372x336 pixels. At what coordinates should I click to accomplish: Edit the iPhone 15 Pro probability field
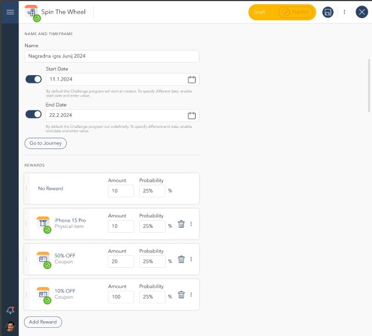[152, 226]
